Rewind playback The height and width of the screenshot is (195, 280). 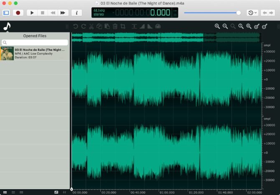pos(53,13)
